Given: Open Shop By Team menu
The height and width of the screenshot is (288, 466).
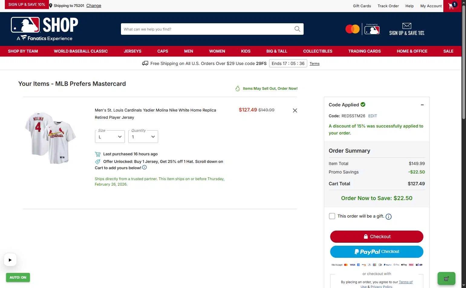Looking at the screenshot, I should click(23, 51).
